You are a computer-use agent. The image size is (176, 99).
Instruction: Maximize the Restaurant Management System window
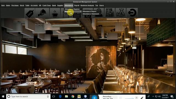(x=171, y=2)
